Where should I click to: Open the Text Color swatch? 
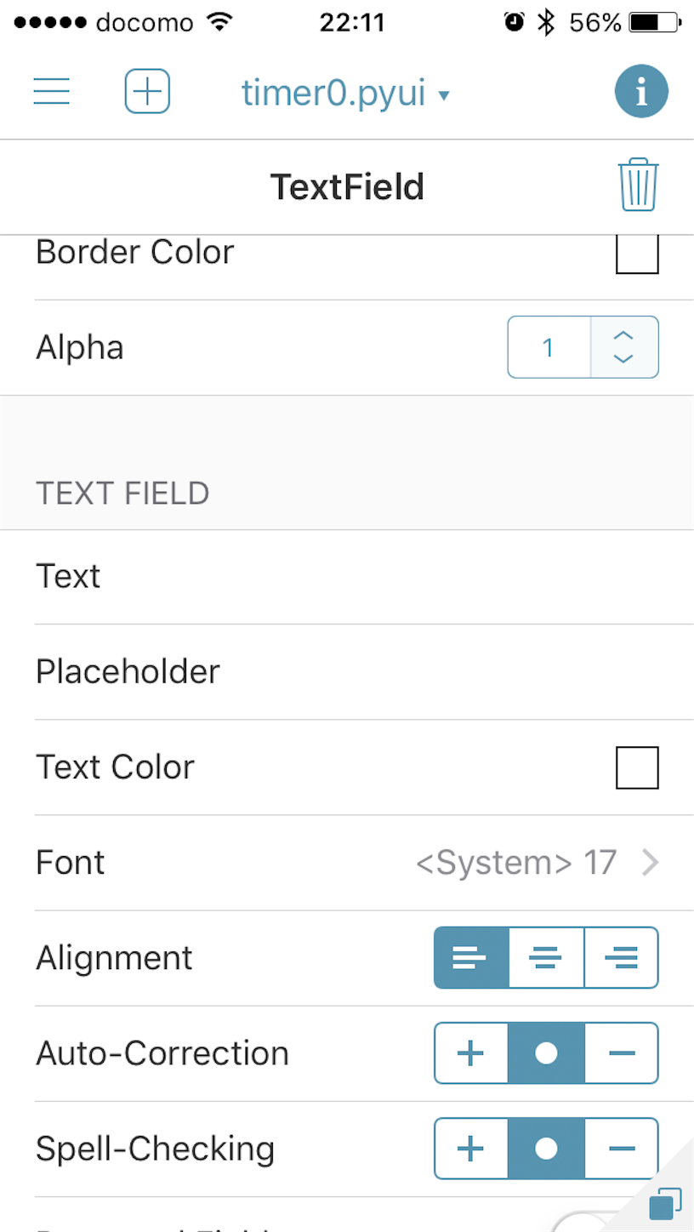pyautogui.click(x=637, y=767)
